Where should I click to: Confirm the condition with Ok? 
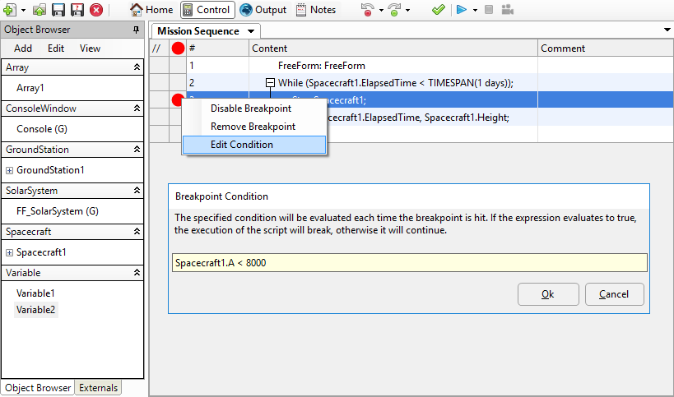[x=548, y=294]
